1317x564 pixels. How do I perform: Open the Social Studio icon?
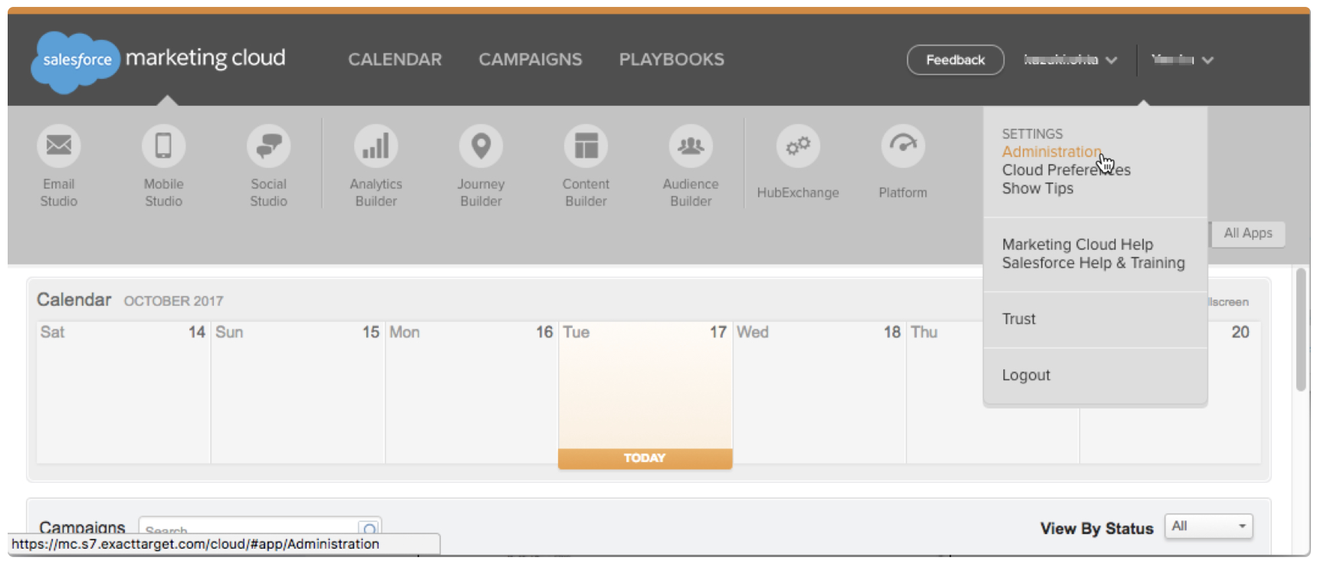[268, 146]
